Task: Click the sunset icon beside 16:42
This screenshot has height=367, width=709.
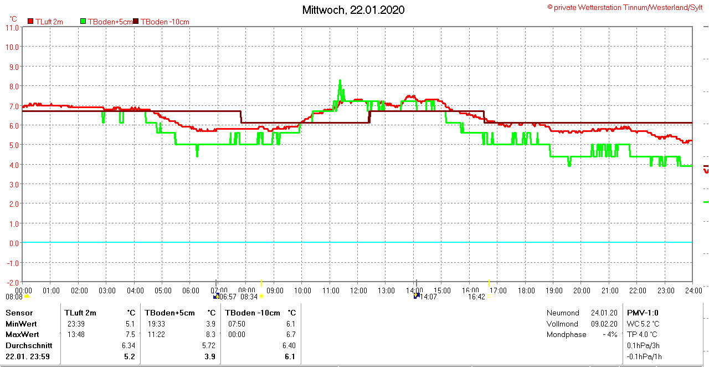Action: click(489, 297)
